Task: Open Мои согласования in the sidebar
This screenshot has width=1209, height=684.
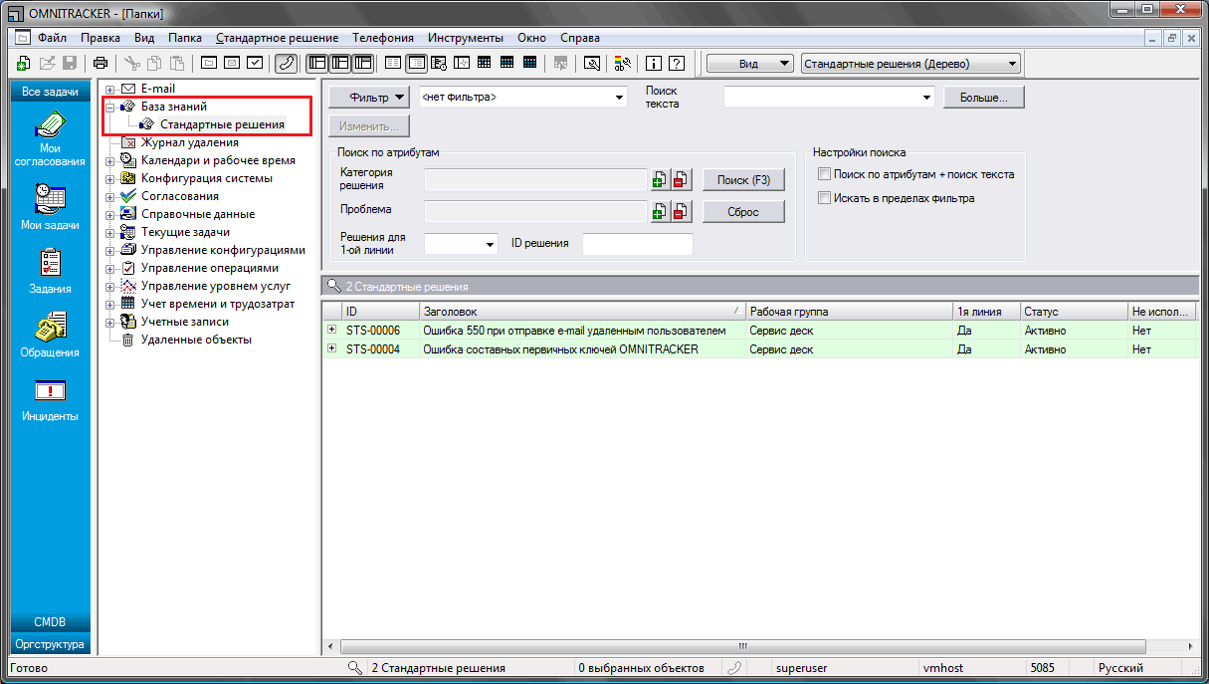Action: 50,139
